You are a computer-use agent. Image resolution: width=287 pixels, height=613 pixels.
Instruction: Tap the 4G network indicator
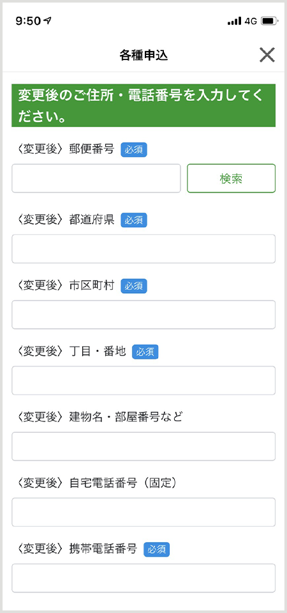point(251,21)
